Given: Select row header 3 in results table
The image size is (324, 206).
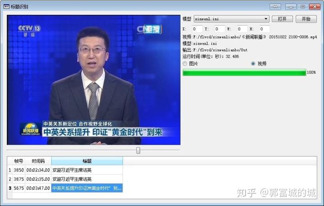Looking at the screenshot, I should (10, 188).
